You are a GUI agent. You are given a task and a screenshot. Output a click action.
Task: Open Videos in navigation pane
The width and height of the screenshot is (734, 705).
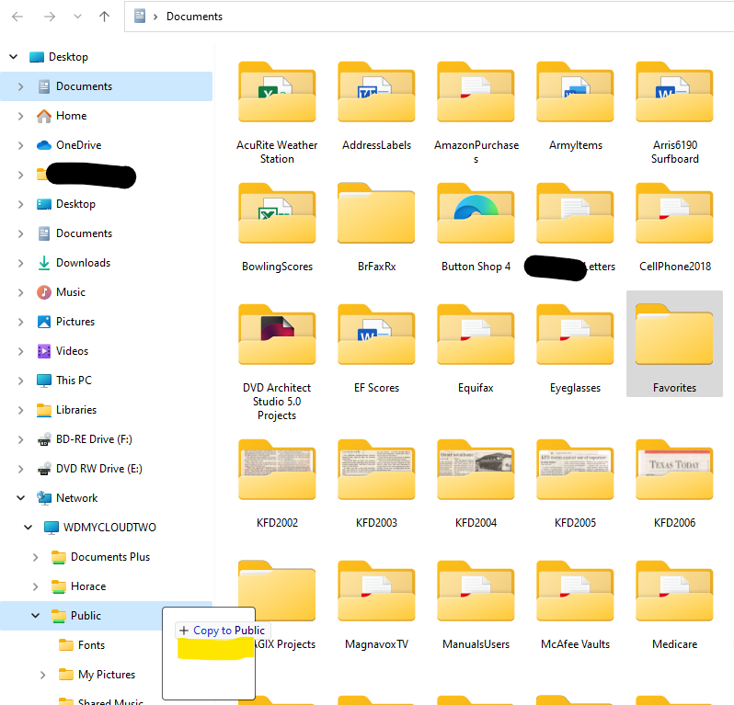(72, 351)
